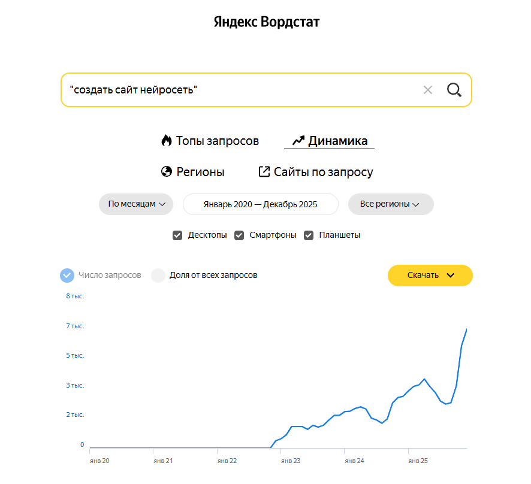The image size is (531, 484).
Task: Click the fire icon next to Топы запросов
Action: pos(167,140)
